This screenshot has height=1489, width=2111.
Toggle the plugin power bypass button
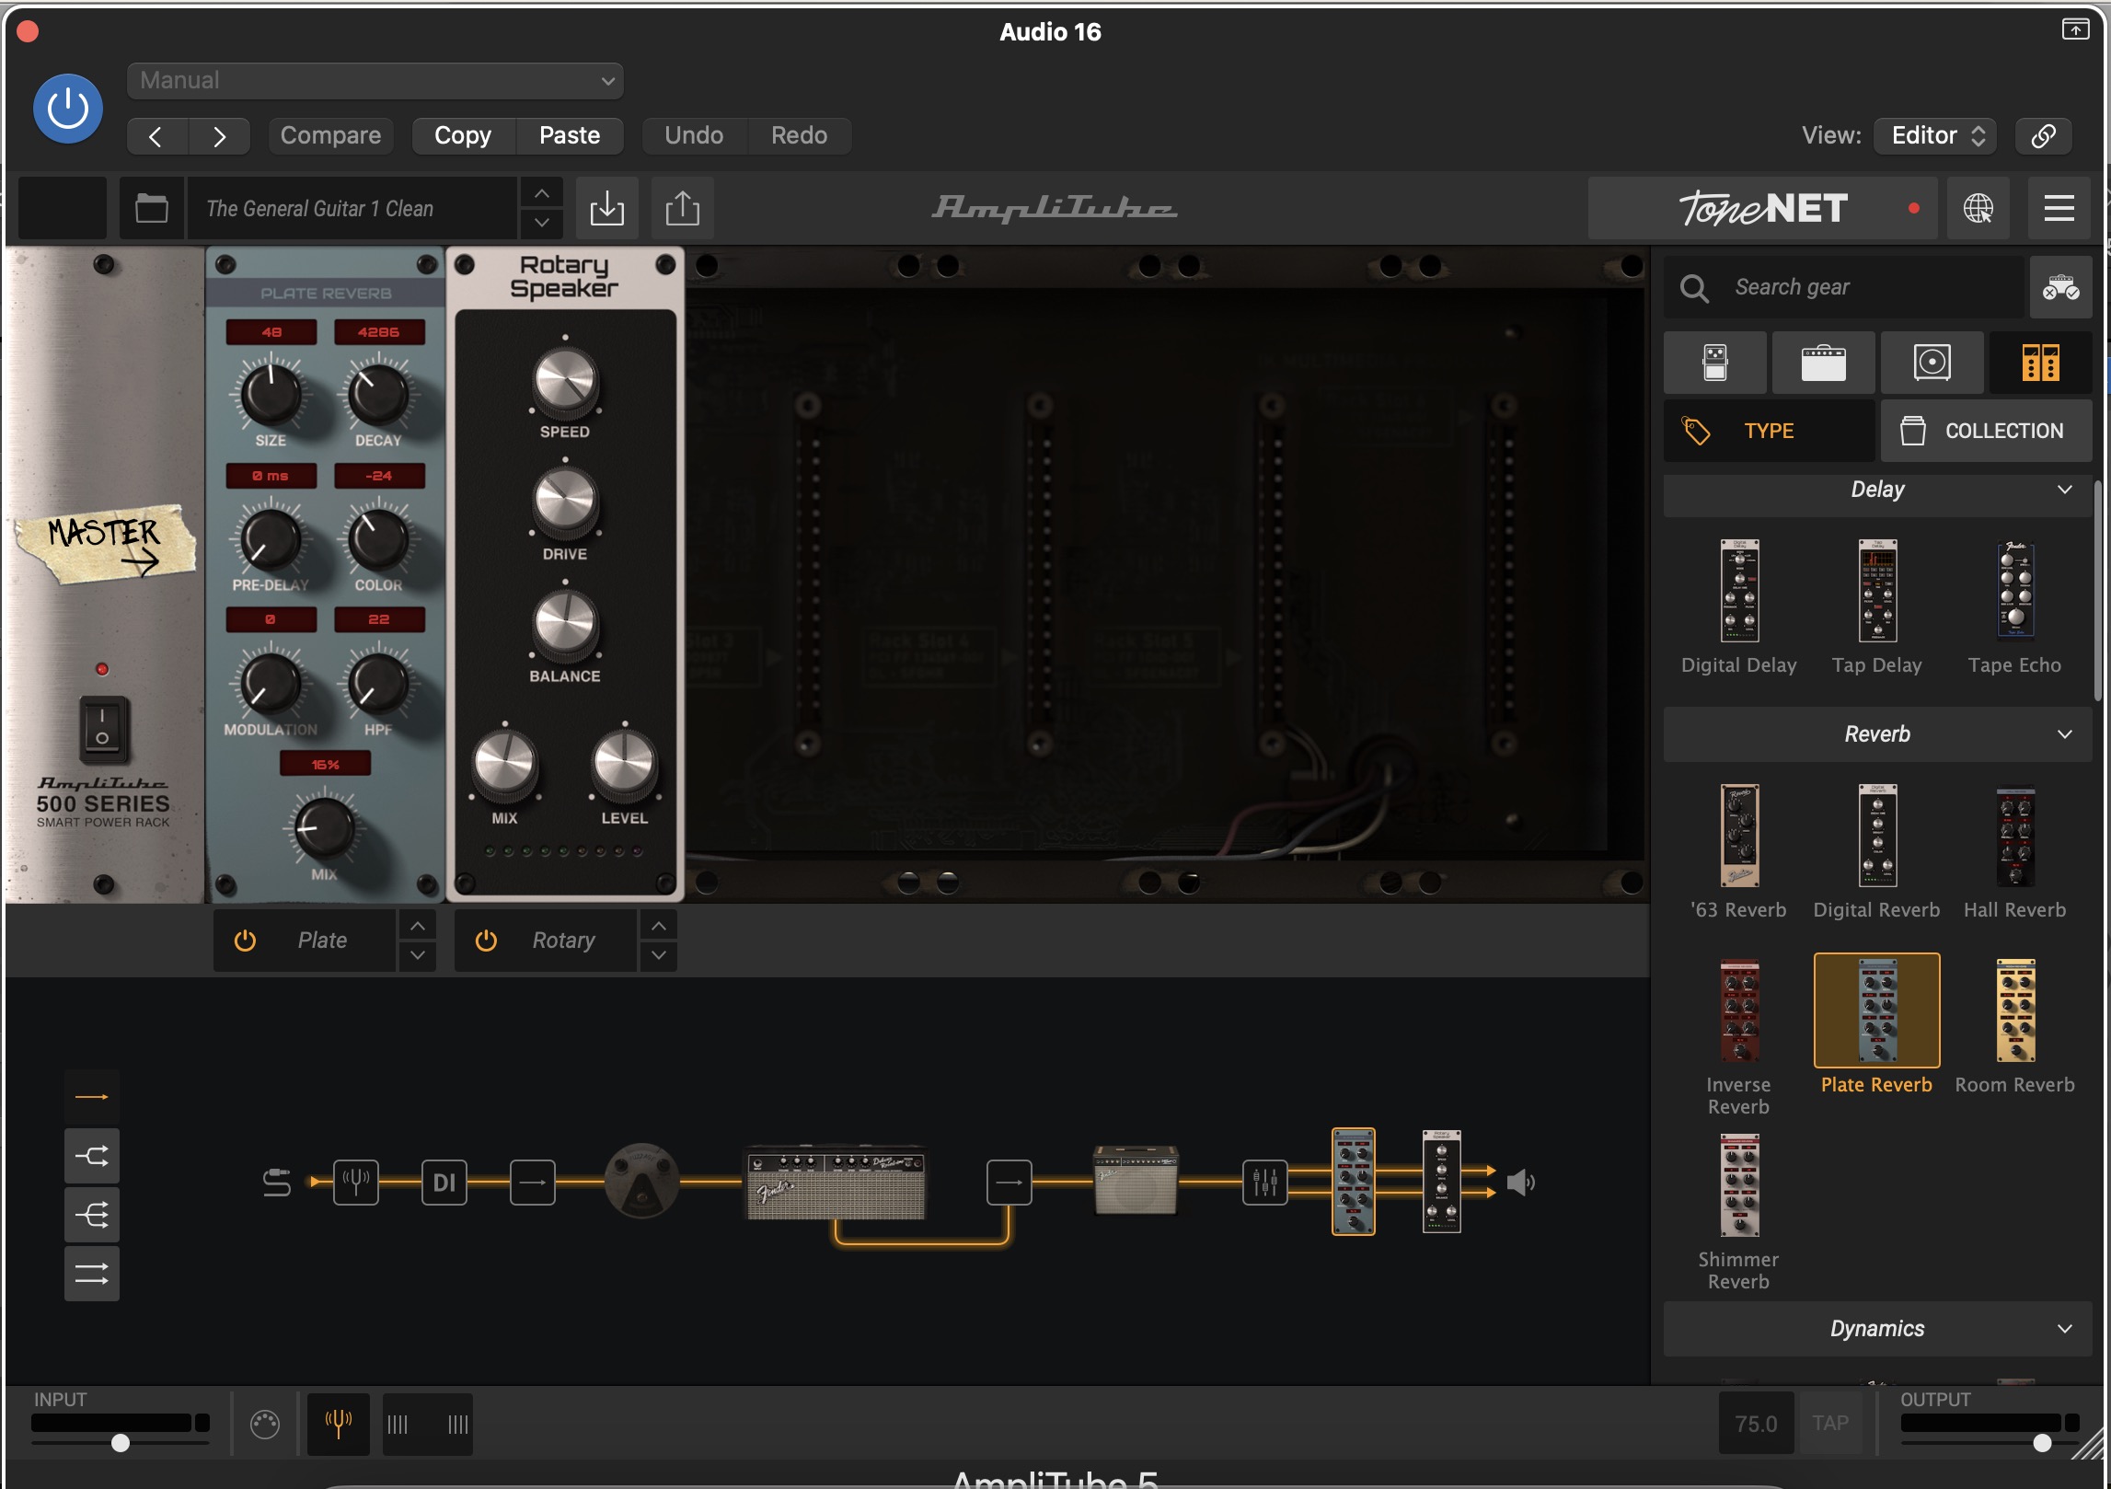tap(68, 109)
